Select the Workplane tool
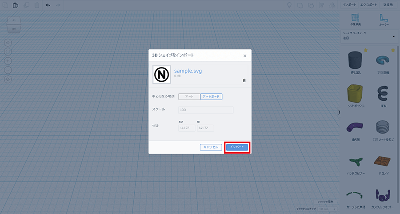The width and height of the screenshot is (400, 214). (356, 20)
